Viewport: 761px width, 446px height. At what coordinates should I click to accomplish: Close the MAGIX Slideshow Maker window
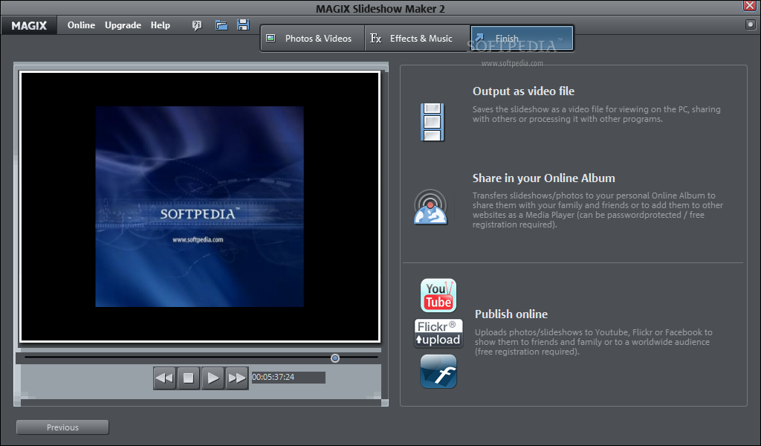751,6
